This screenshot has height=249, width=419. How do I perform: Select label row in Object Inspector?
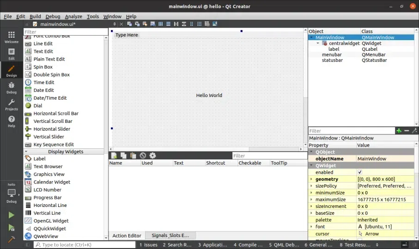(x=361, y=49)
